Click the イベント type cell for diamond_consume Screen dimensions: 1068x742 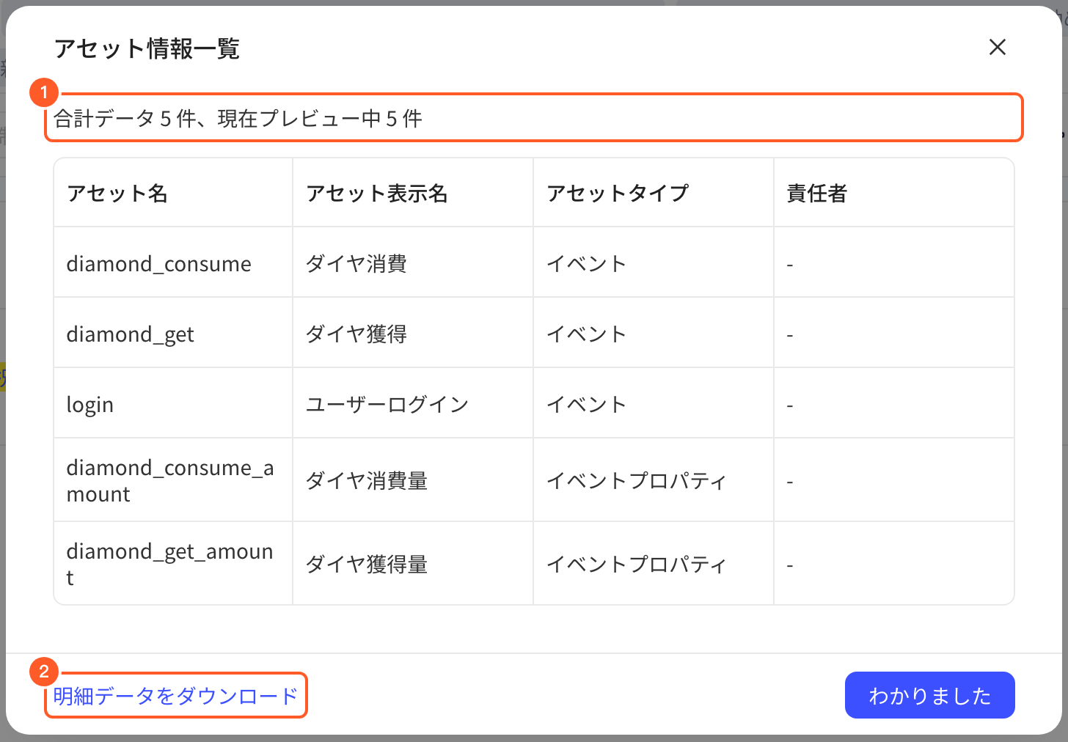point(654,263)
